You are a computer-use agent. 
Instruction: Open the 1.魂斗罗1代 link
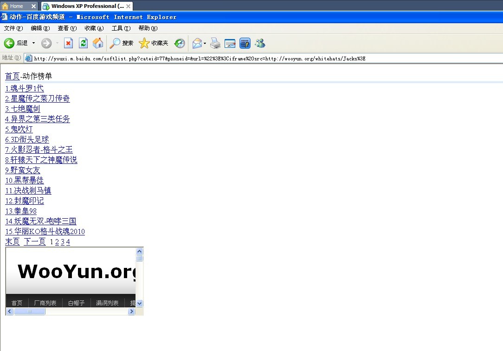(x=25, y=88)
